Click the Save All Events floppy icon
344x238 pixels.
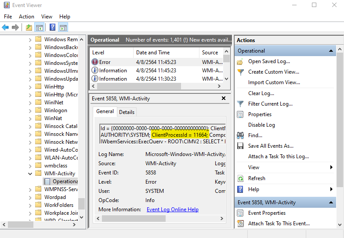[x=240, y=146]
